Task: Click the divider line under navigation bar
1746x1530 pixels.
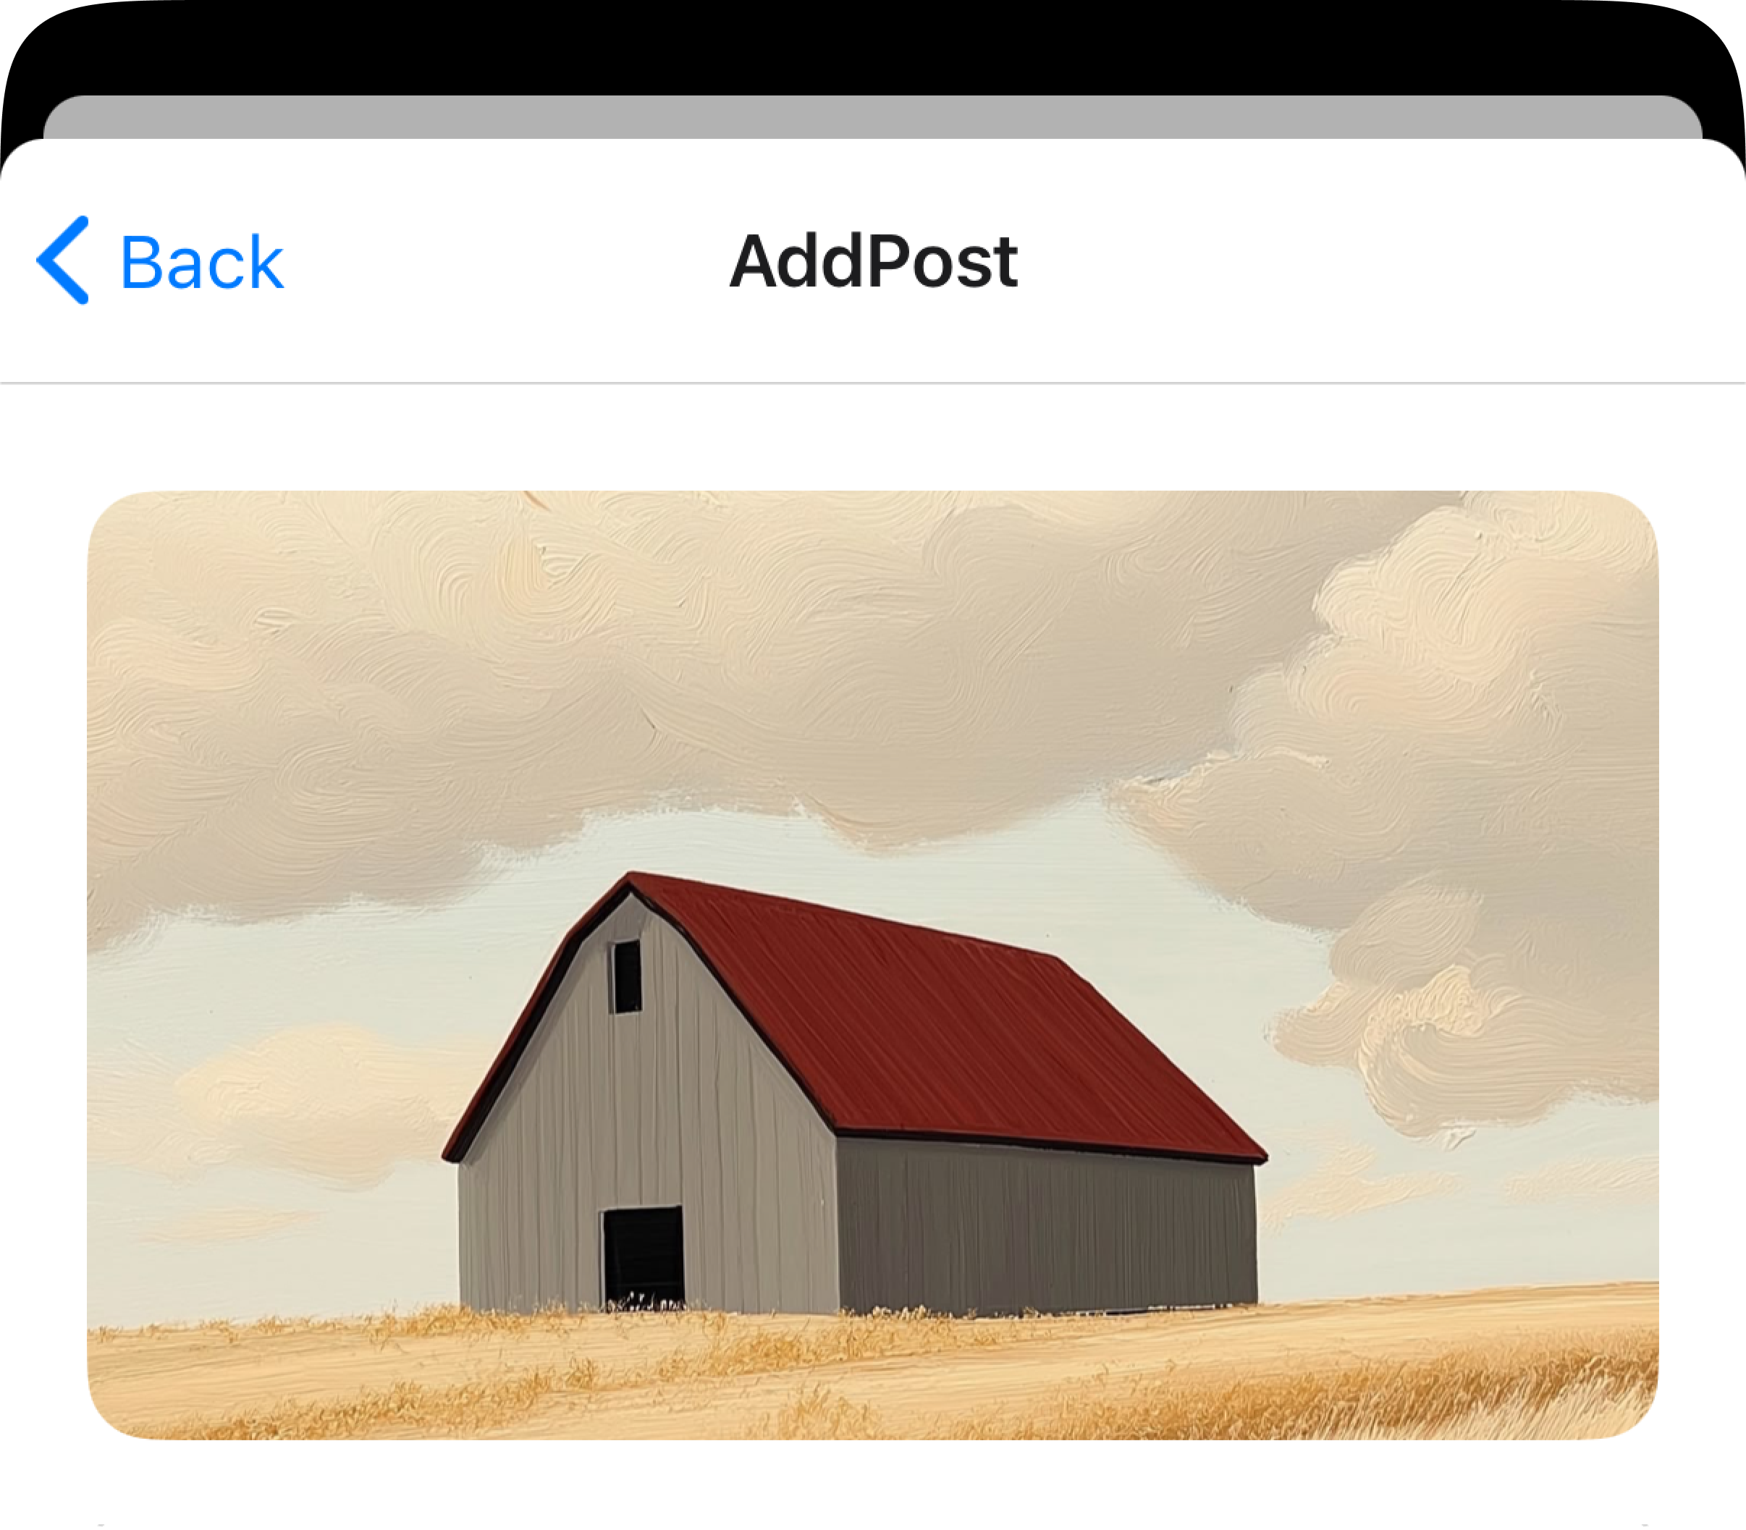Action: point(872,382)
